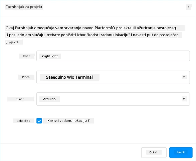Expand the board list via its chevron arrow
This screenshot has height=161, width=196.
[184, 77]
